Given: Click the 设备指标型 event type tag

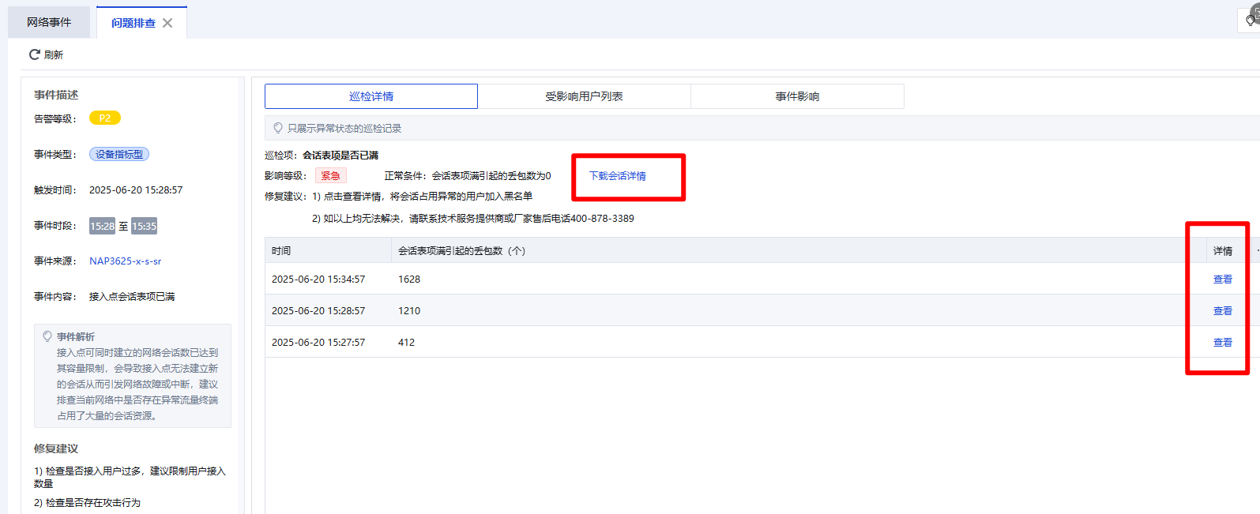Looking at the screenshot, I should tap(119, 155).
